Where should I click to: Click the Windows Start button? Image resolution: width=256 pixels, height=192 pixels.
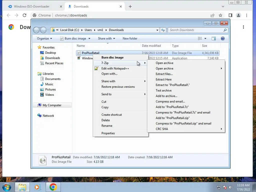[7, 187]
